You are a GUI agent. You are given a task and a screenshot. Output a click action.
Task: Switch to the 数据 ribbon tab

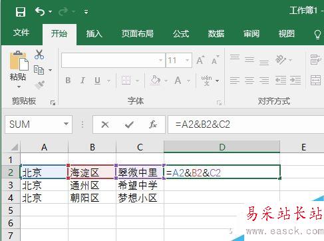click(216, 34)
